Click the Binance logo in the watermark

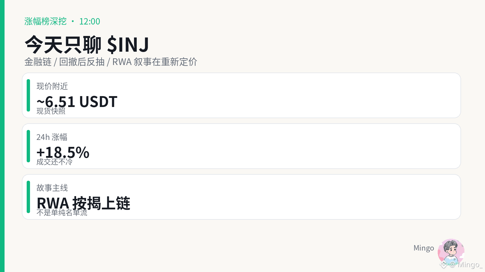point(444,265)
